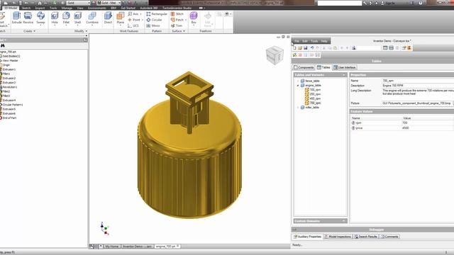Select the Rectangular pattern tool

click(157, 14)
